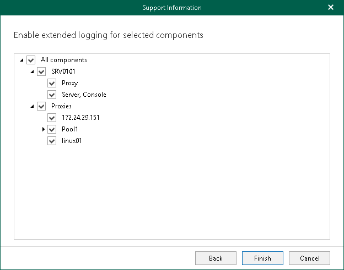This screenshot has width=344, height=270.
Task: Click the Finish button
Action: pyautogui.click(x=262, y=258)
